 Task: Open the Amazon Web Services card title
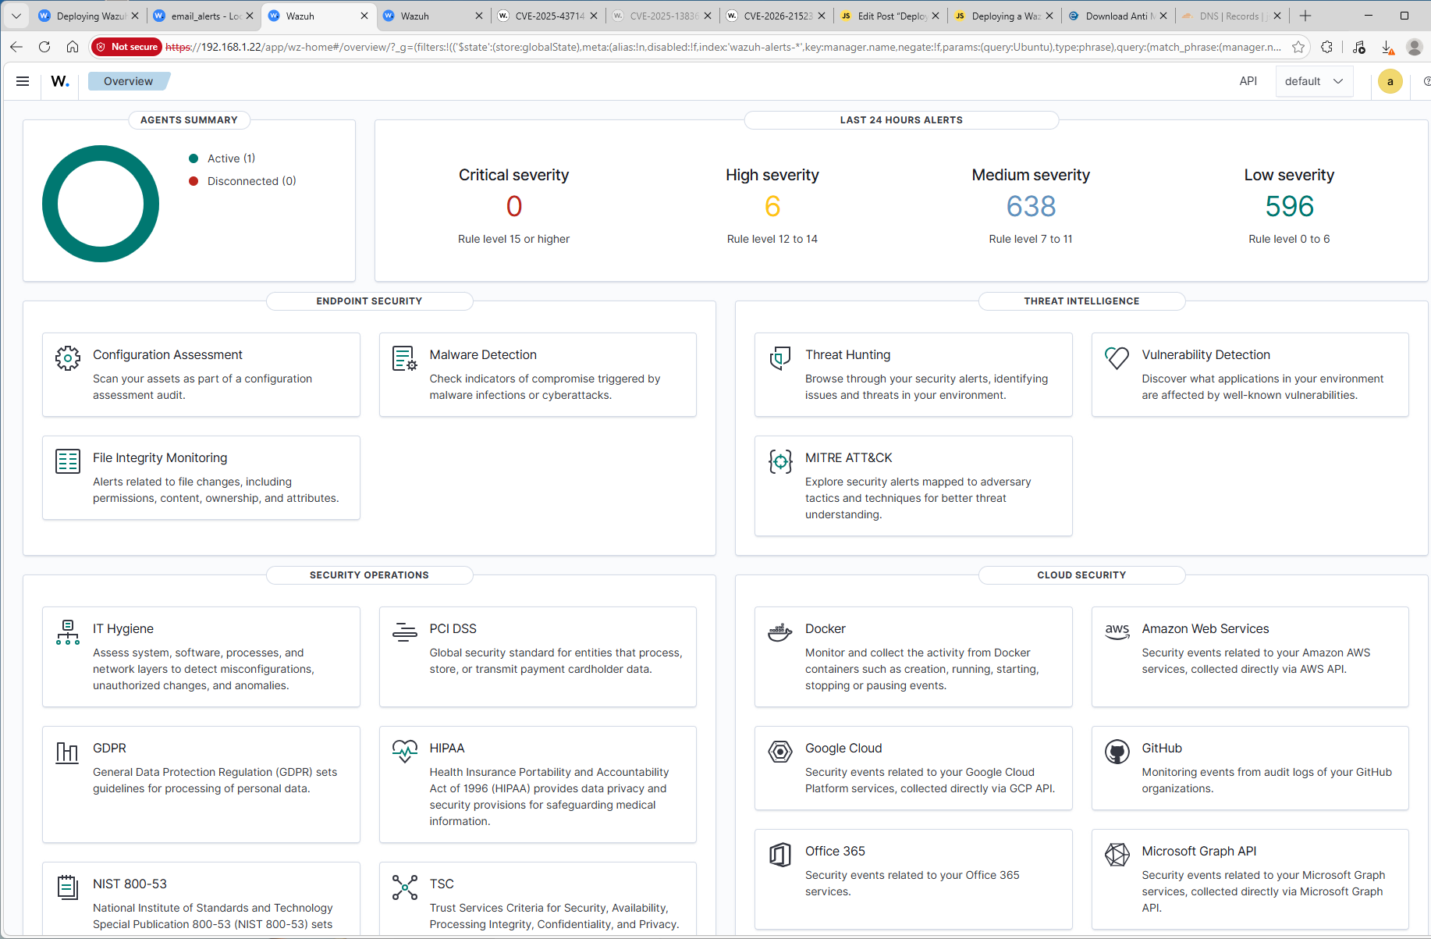tap(1205, 629)
